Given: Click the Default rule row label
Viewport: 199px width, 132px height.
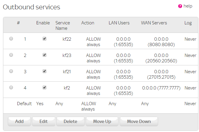Looking at the screenshot, I should (x=24, y=104).
